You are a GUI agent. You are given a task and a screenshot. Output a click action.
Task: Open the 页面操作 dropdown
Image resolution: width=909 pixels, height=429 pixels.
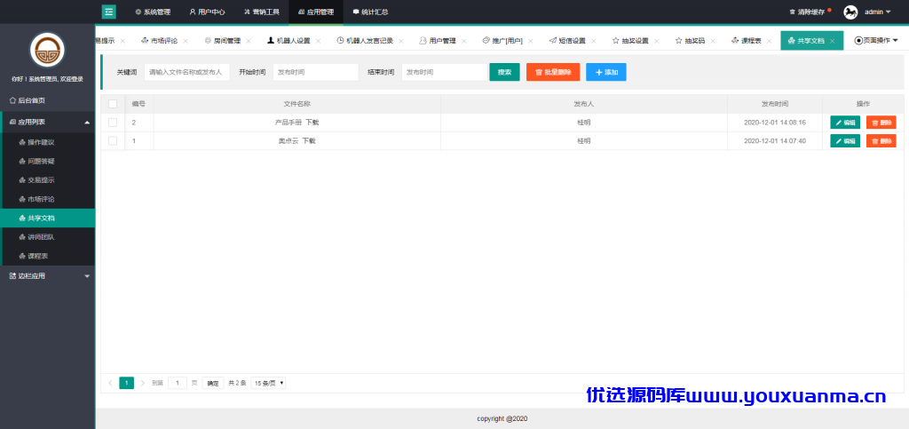(876, 41)
